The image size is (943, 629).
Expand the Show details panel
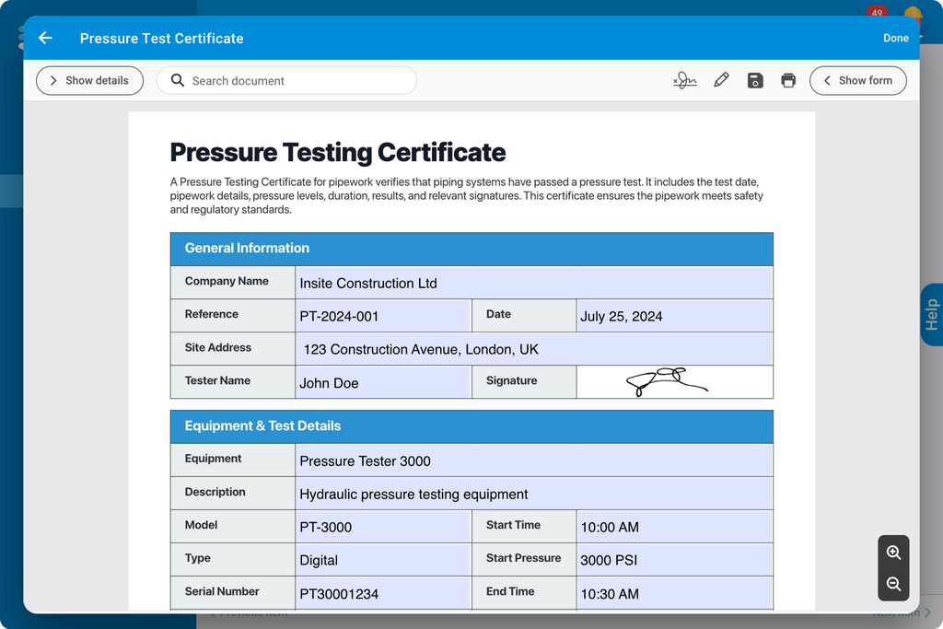point(89,80)
